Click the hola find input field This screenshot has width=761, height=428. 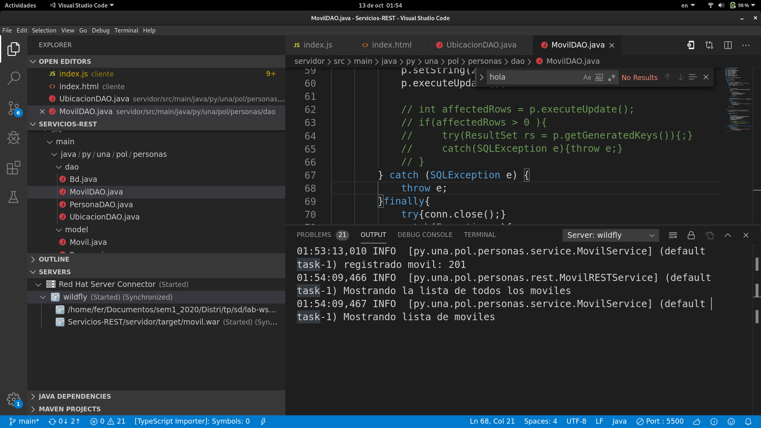(x=533, y=77)
